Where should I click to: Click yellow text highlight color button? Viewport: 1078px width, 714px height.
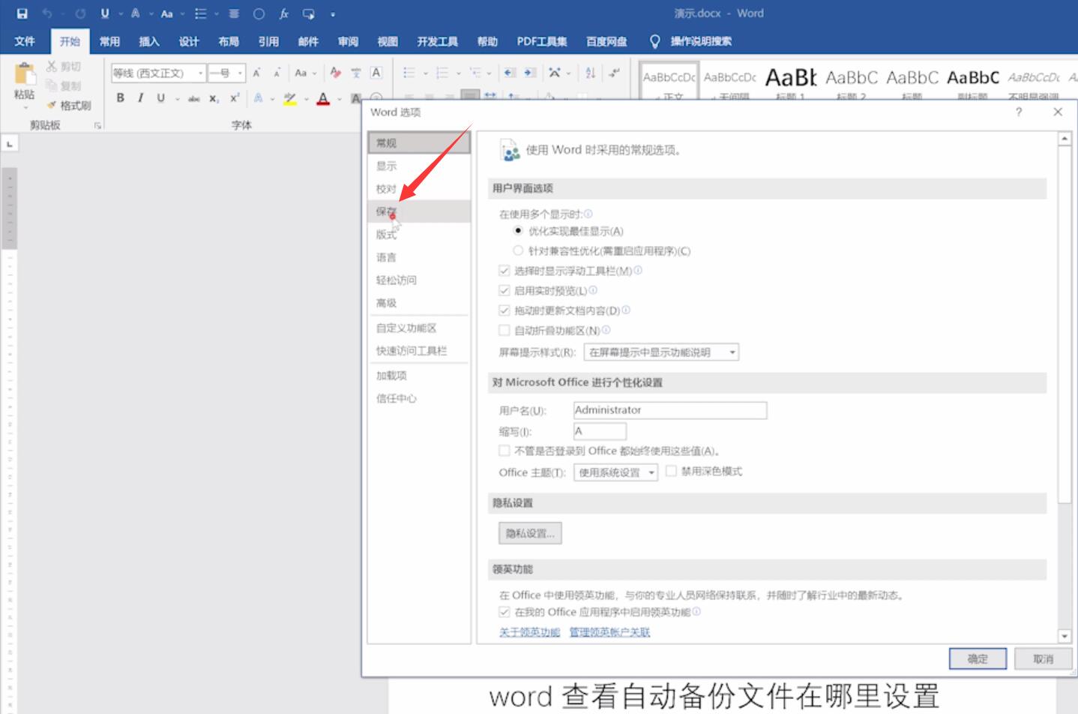pos(290,98)
